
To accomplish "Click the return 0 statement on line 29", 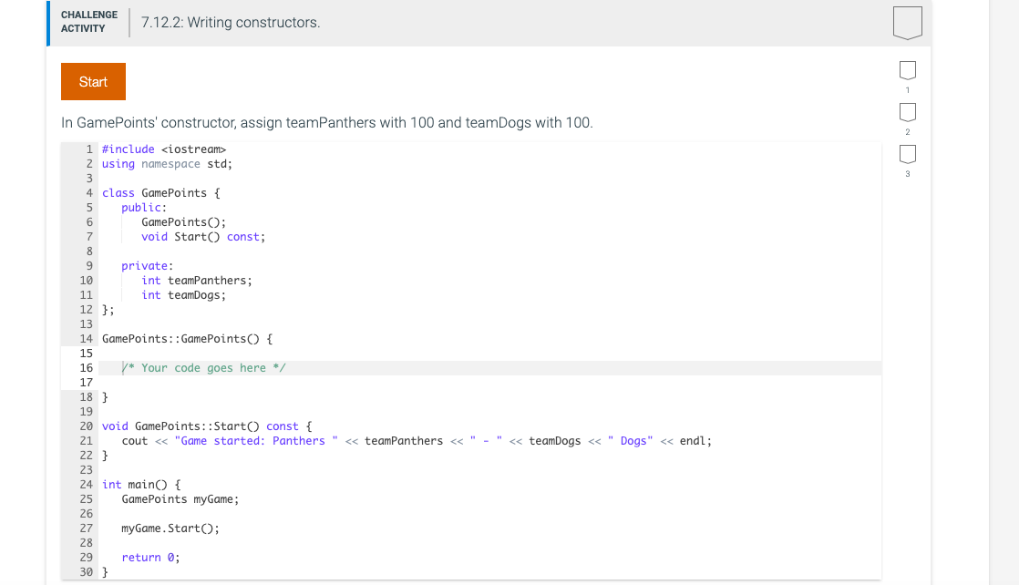I will [149, 557].
